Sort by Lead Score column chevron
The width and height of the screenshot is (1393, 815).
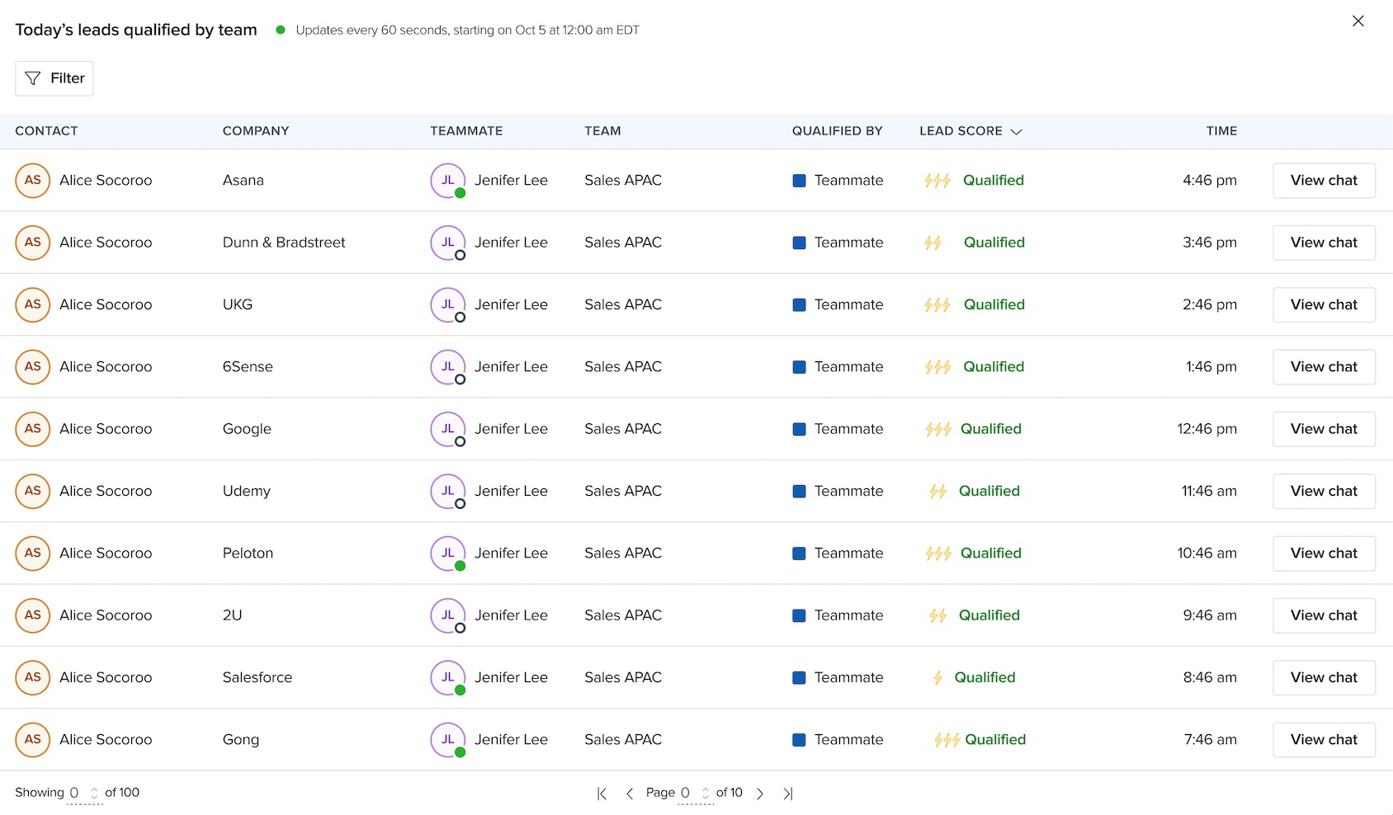pyautogui.click(x=1016, y=131)
